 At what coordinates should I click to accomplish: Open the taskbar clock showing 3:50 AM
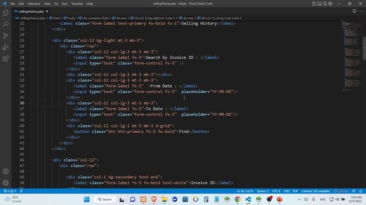(355, 199)
